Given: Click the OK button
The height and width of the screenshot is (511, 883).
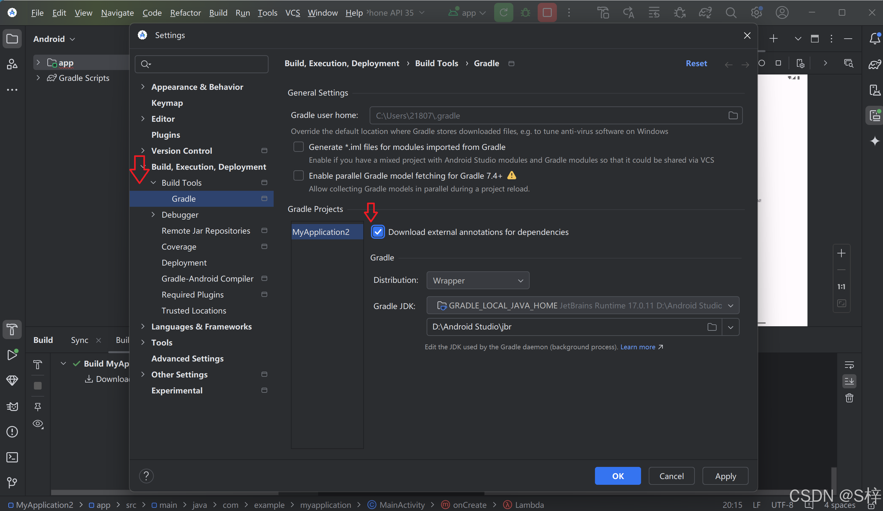Looking at the screenshot, I should coord(618,476).
